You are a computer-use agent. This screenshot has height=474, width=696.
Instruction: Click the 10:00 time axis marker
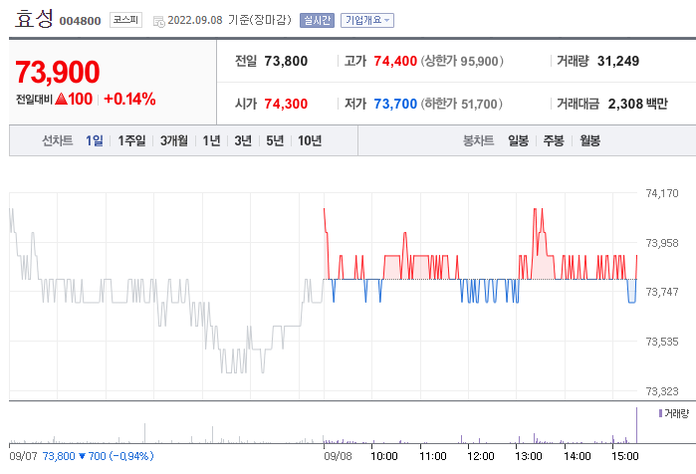384,456
